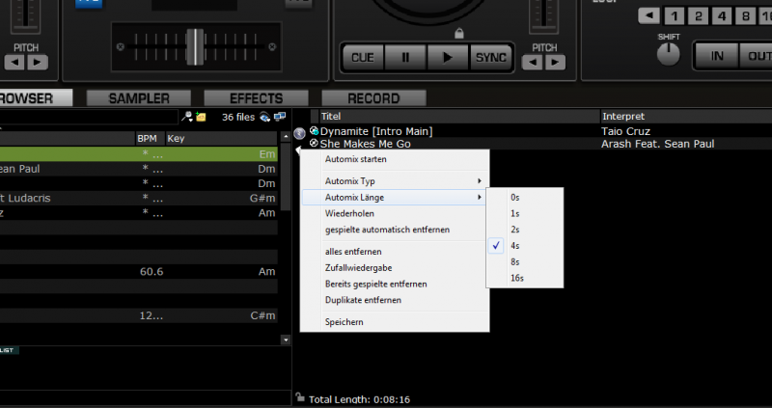This screenshot has height=408, width=772.
Task: Click the disc icon beside She Makes Me Go
Action: point(314,143)
